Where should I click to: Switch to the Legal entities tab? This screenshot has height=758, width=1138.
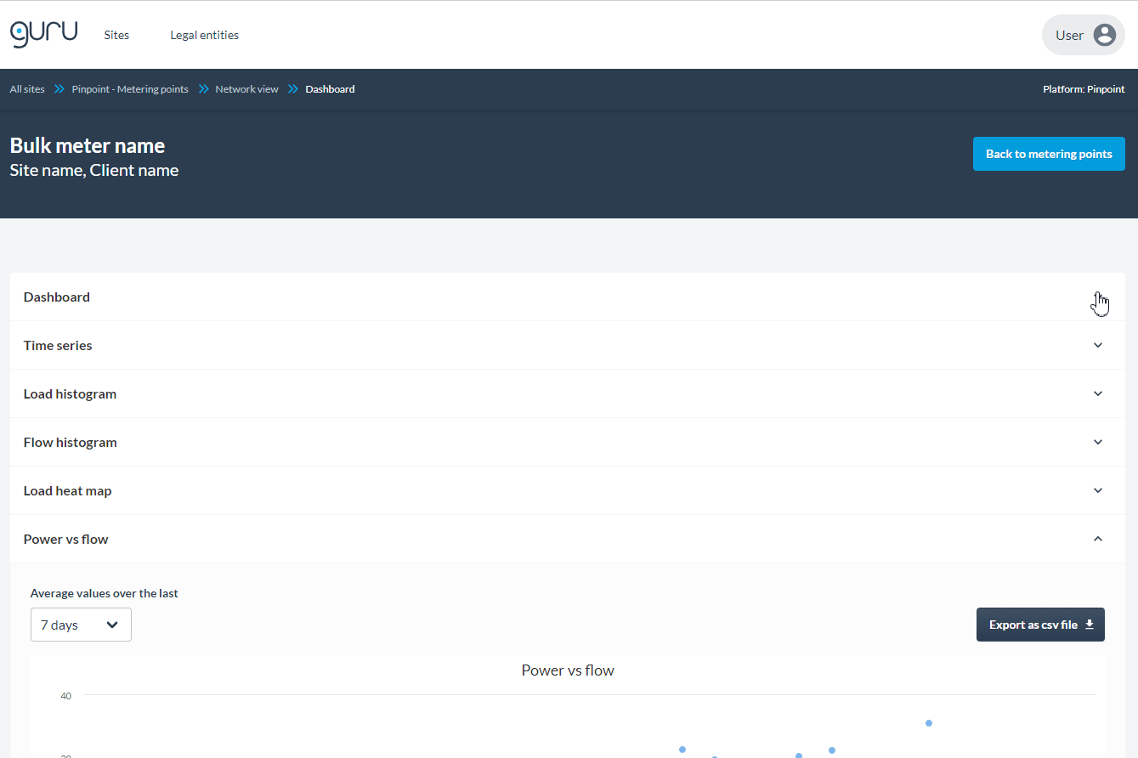tap(204, 35)
